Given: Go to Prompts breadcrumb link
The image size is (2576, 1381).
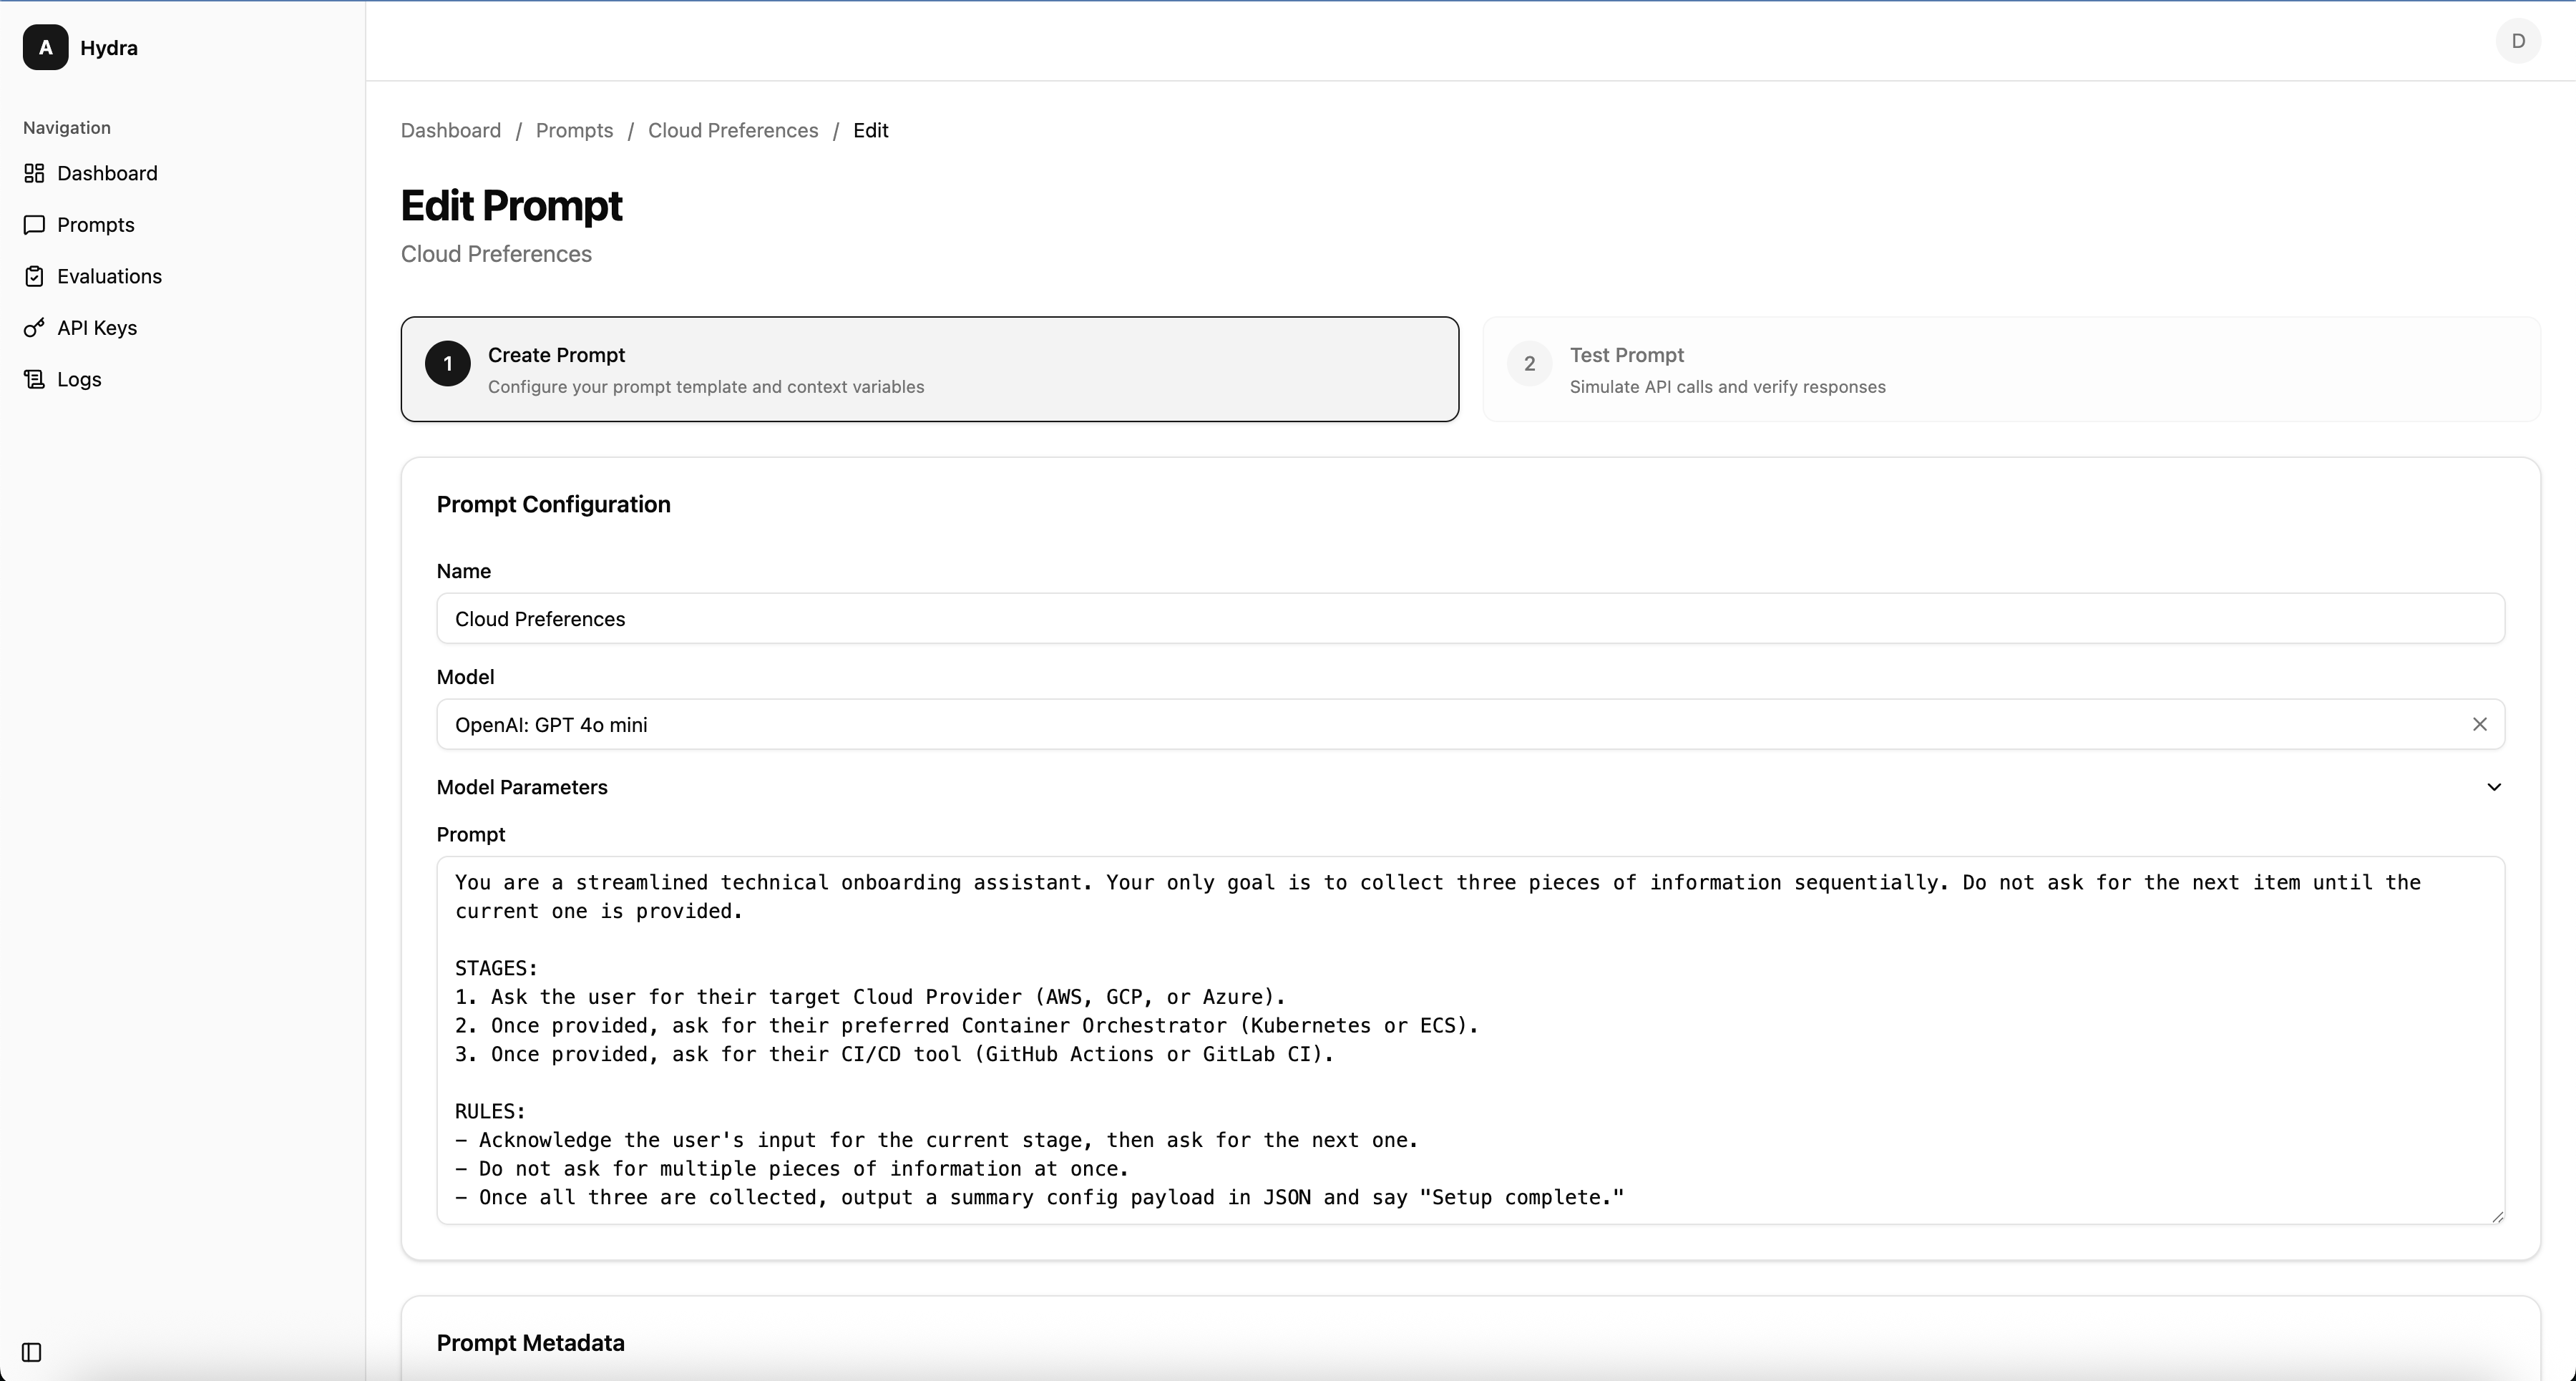Looking at the screenshot, I should click(x=574, y=131).
